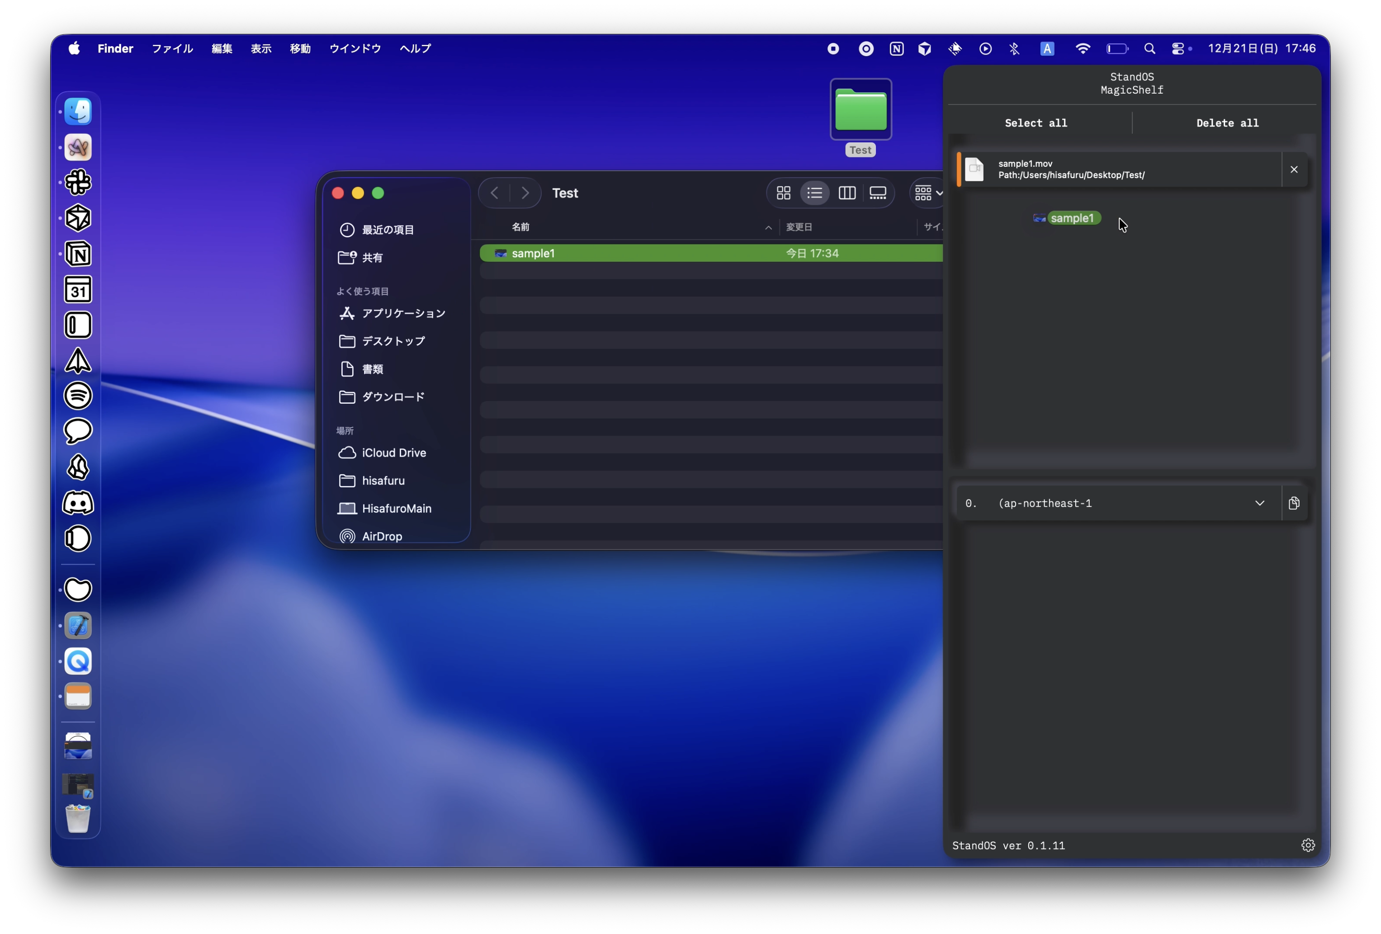Image resolution: width=1381 pixels, height=934 pixels.
Task: Open Spotify from the Dock
Action: point(78,396)
